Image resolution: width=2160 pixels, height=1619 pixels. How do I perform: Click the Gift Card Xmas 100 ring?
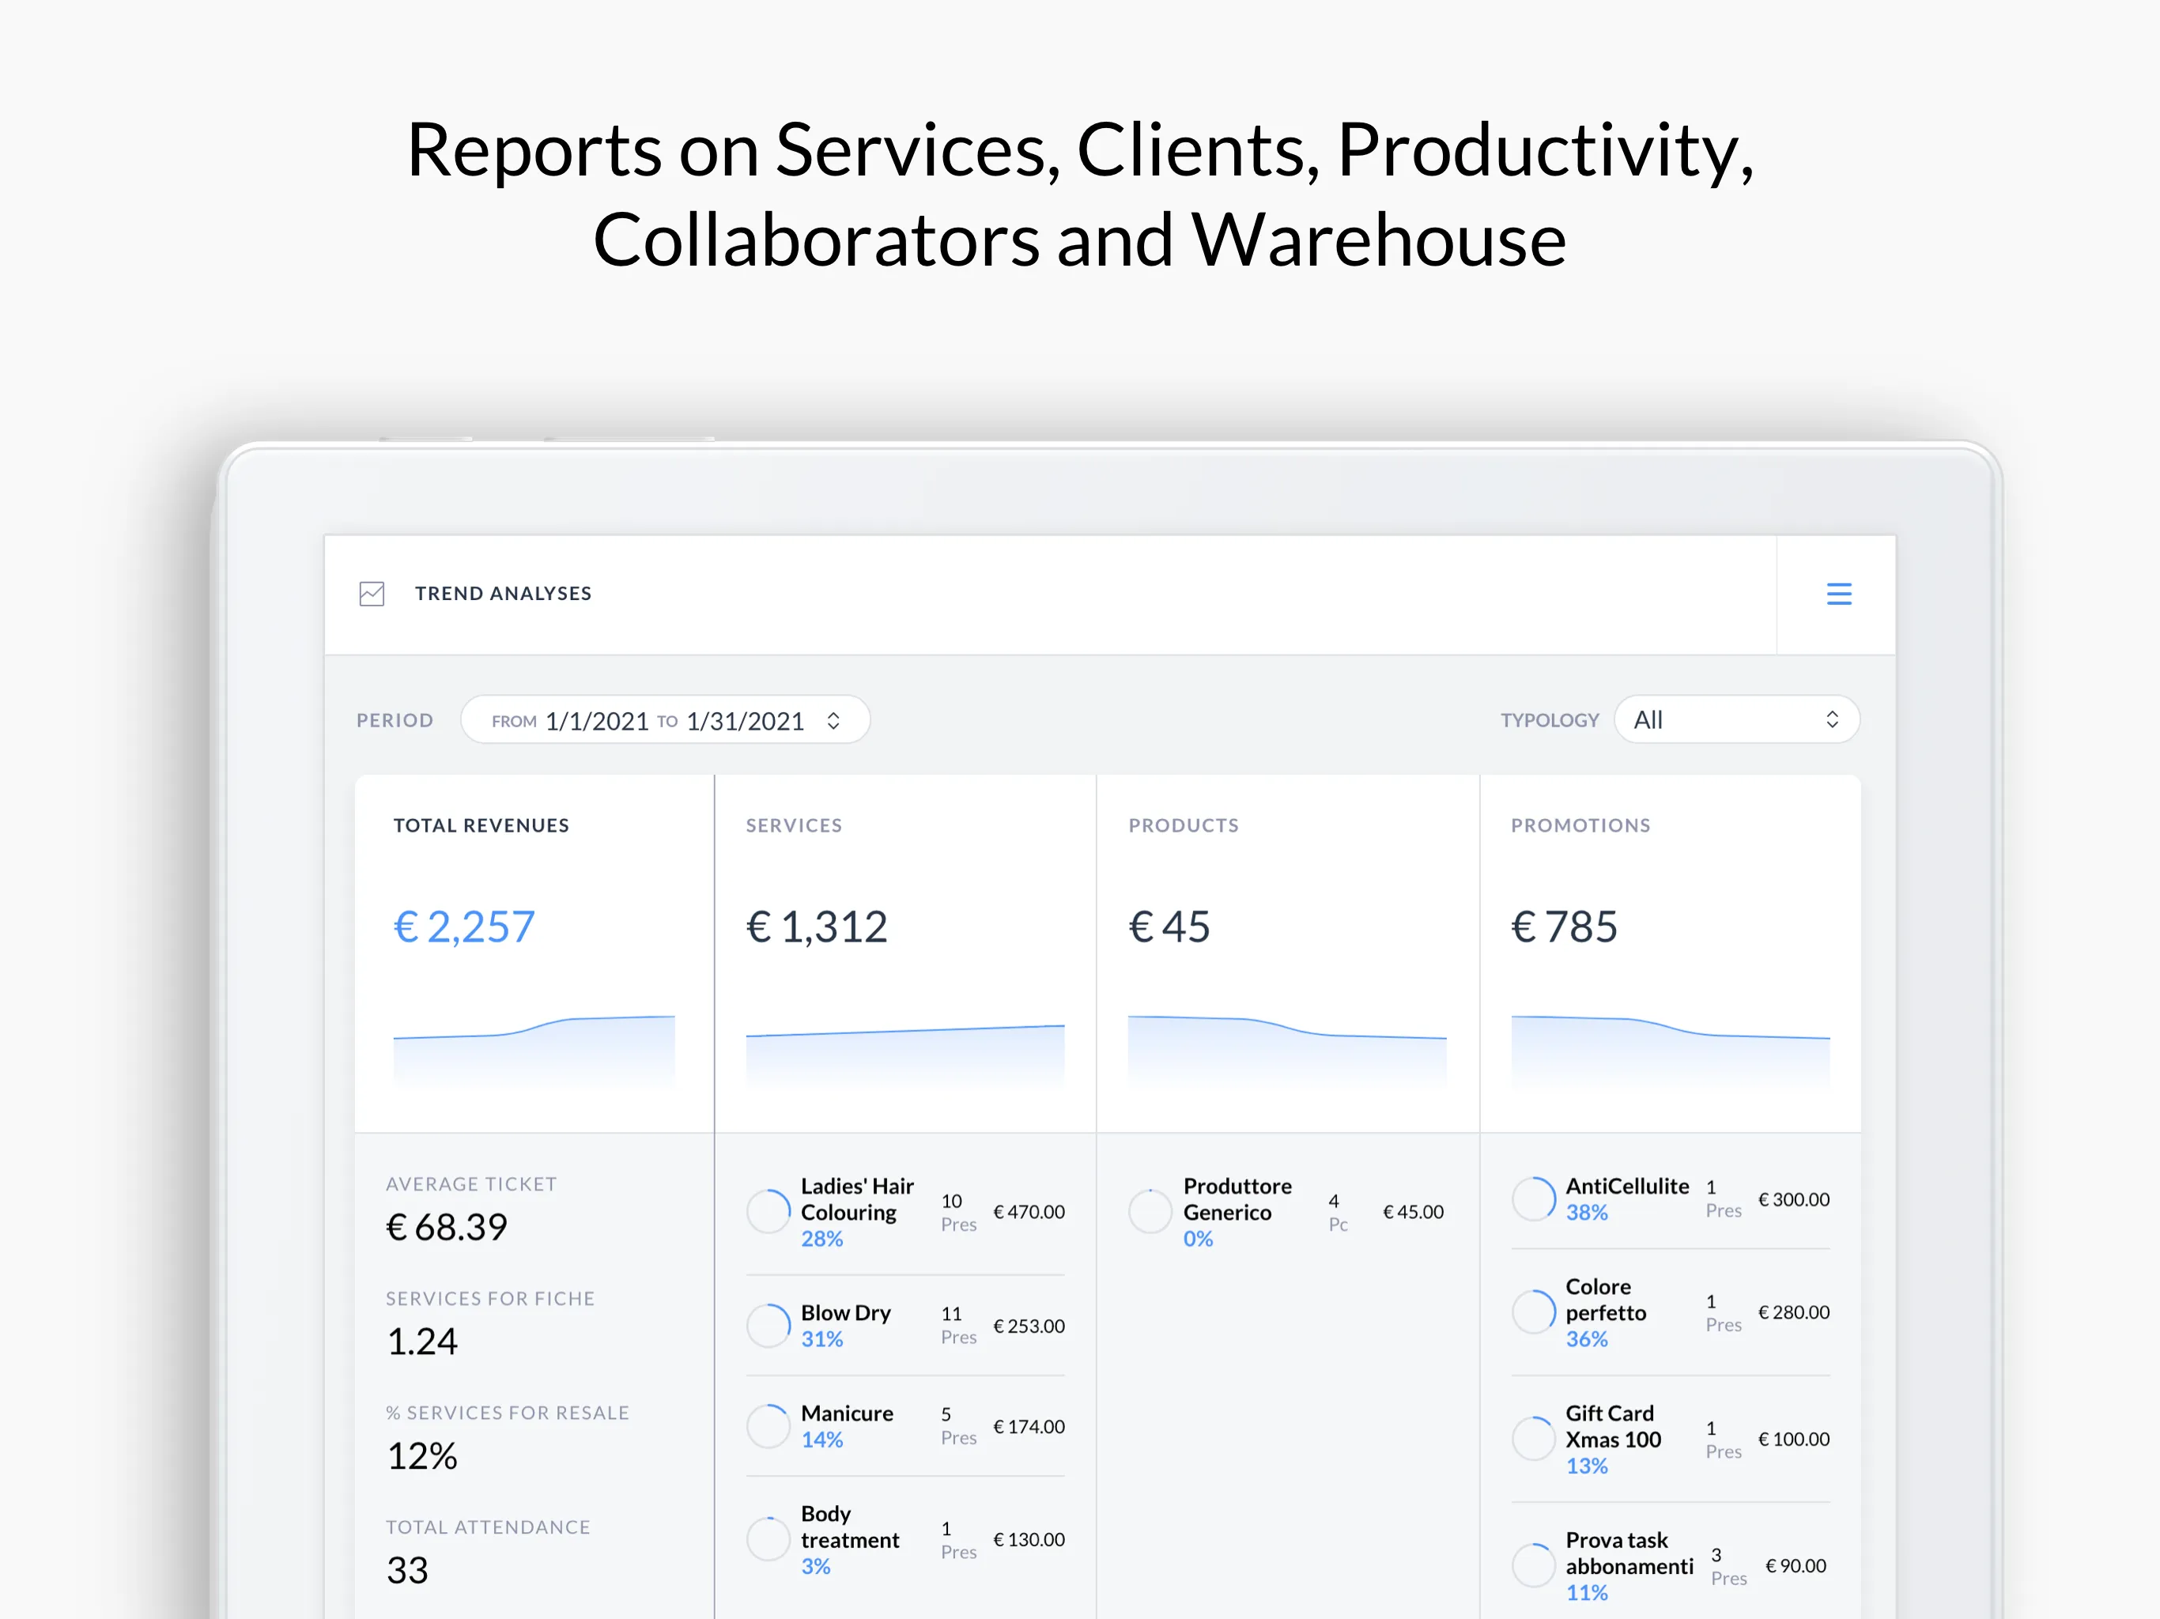click(1534, 1438)
